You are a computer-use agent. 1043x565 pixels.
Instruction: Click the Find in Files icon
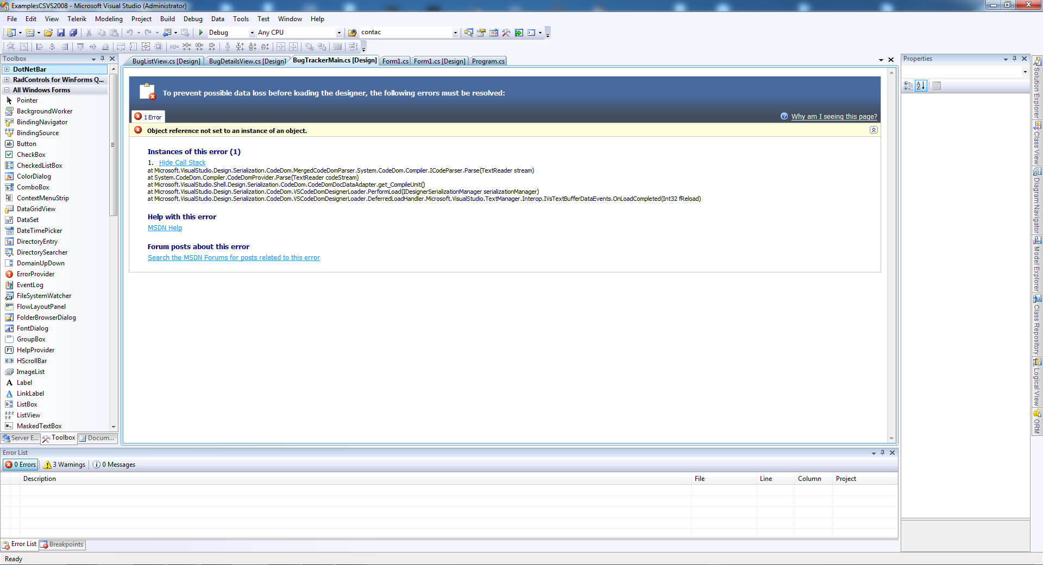(353, 33)
